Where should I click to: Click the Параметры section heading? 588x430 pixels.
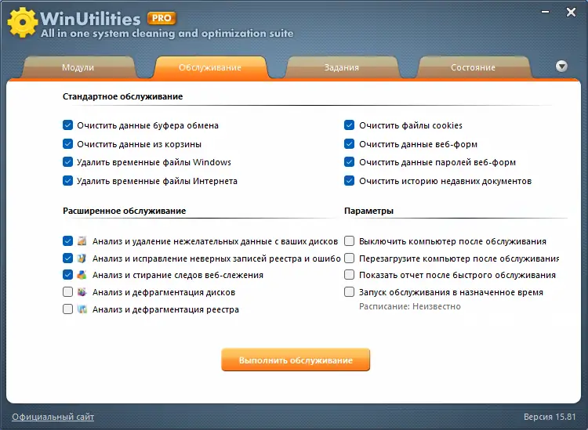(x=368, y=211)
